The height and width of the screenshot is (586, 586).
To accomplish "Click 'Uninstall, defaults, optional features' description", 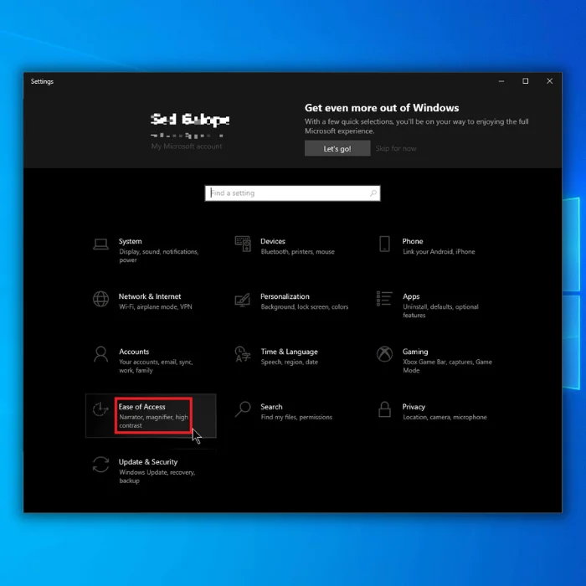I will [x=440, y=311].
